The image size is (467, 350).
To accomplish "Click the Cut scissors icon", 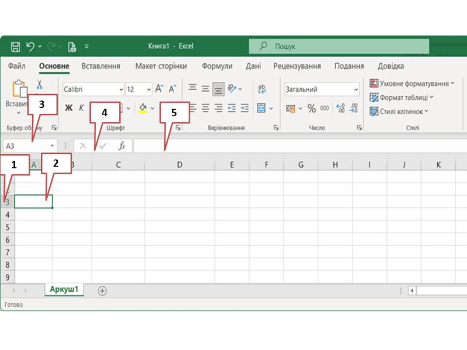I will [x=39, y=85].
